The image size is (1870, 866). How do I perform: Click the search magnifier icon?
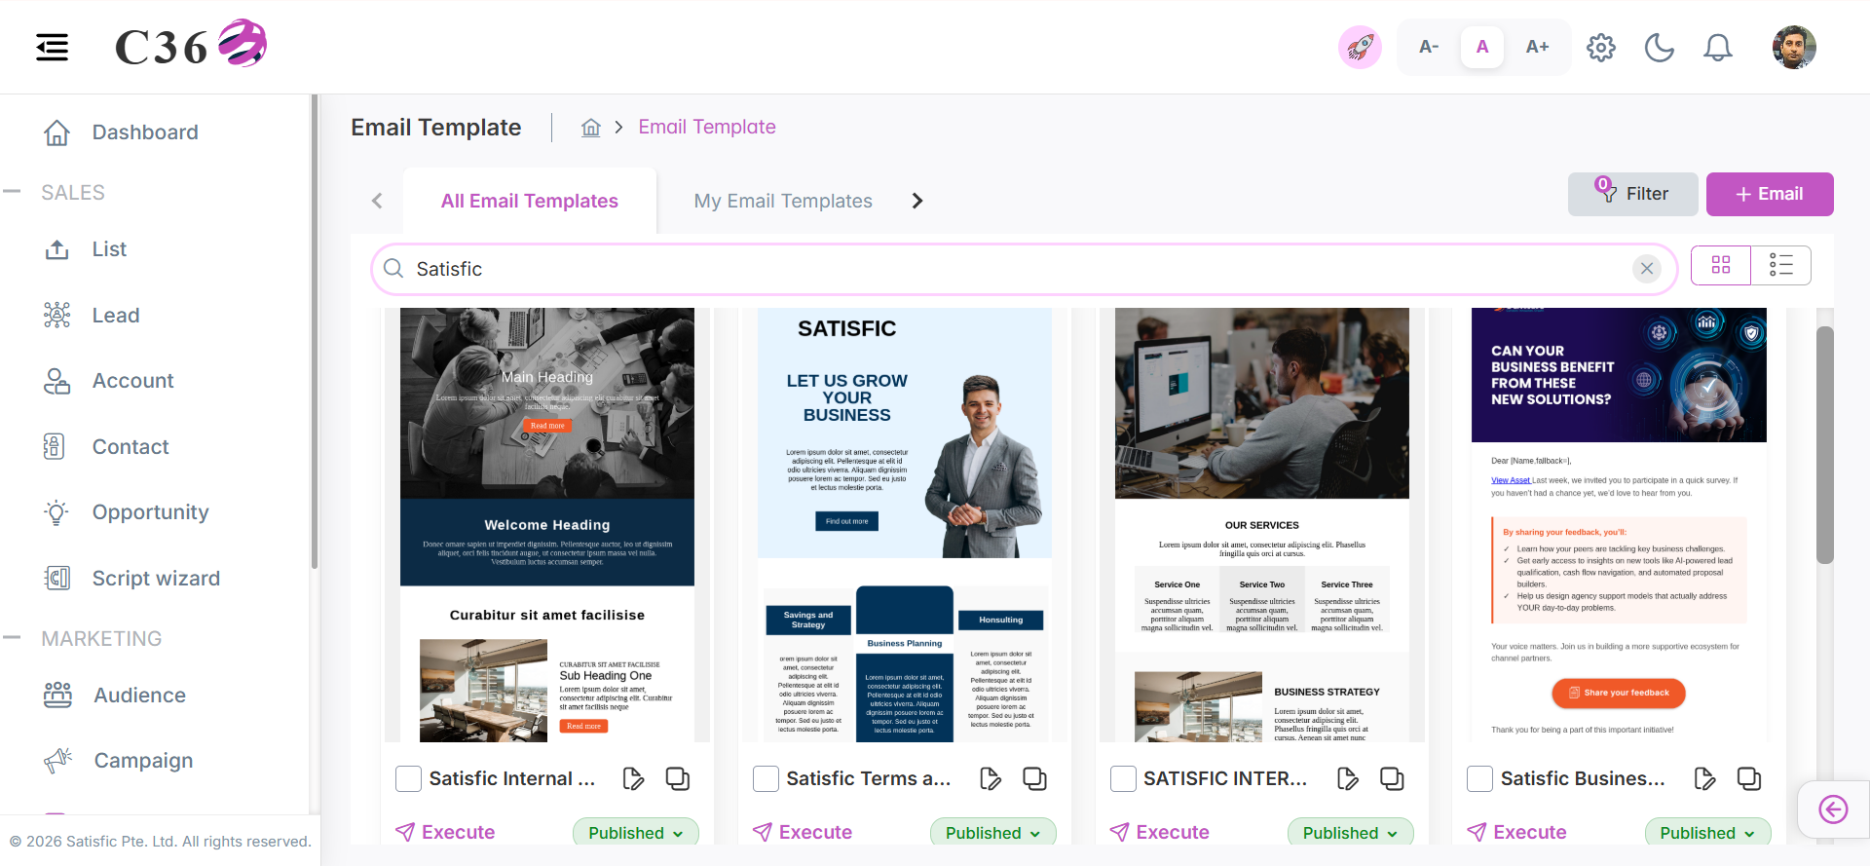click(x=393, y=269)
